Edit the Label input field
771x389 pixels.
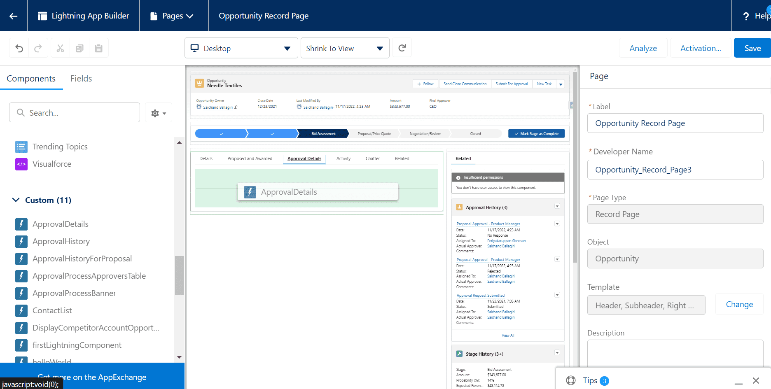675,123
